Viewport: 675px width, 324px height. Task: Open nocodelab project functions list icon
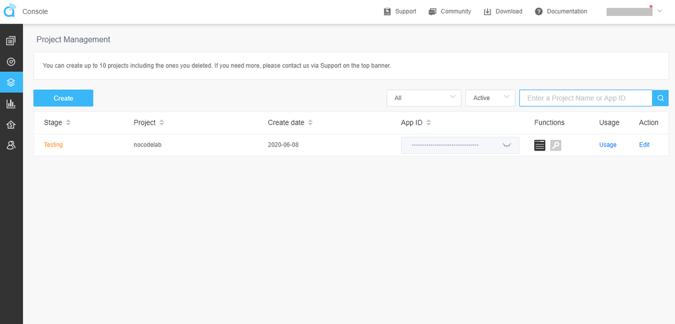[539, 145]
